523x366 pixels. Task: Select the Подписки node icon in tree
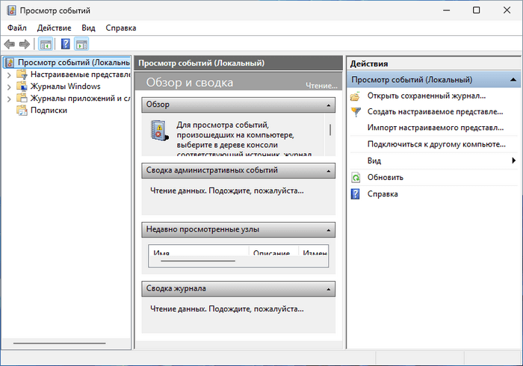click(x=22, y=111)
